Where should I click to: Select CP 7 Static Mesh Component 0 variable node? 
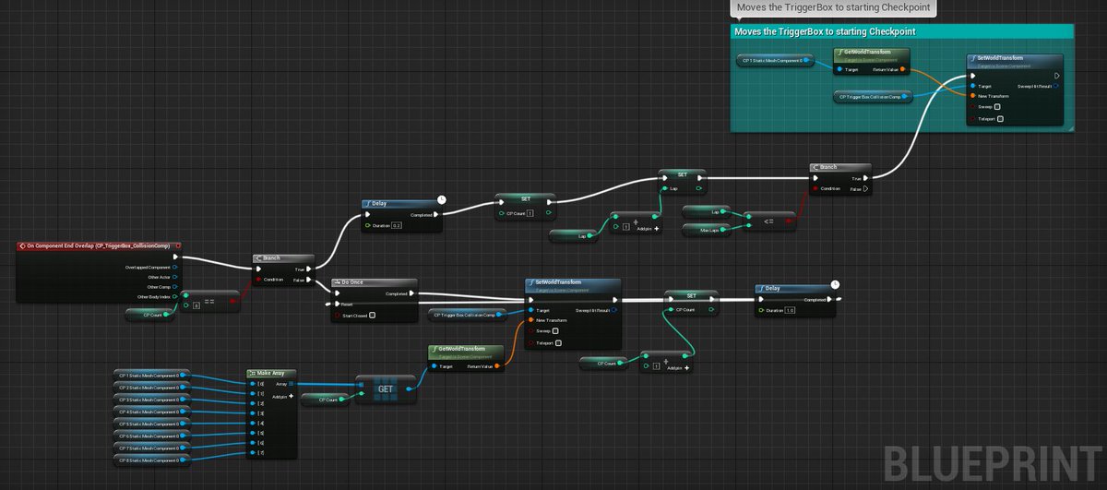(153, 448)
